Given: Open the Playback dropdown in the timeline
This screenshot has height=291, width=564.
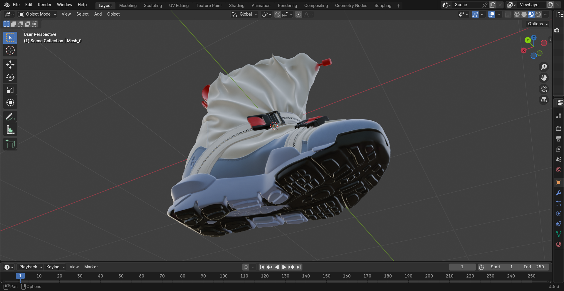Looking at the screenshot, I should (x=29, y=267).
